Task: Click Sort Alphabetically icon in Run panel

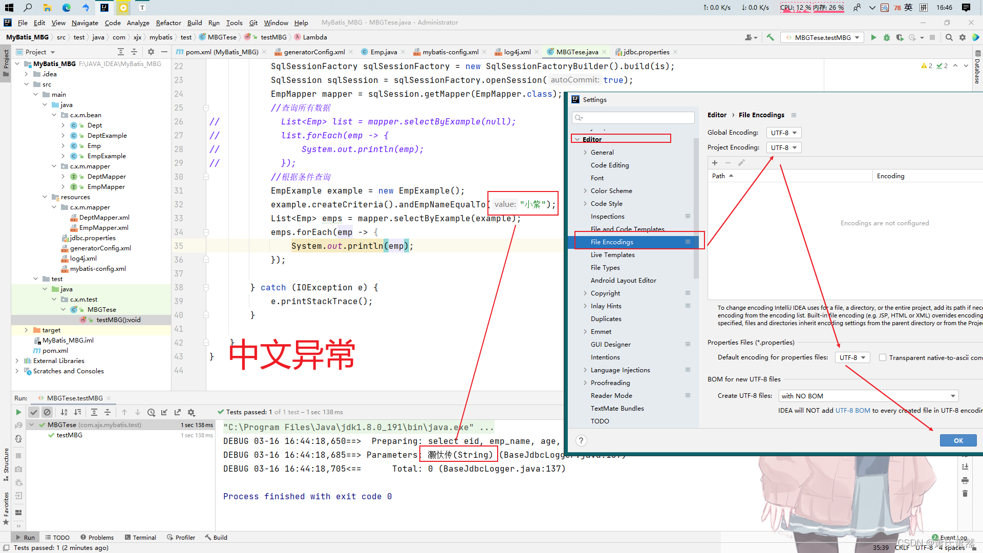Action: 64,412
